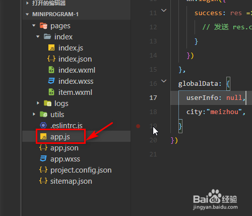252x216 pixels.
Task: Fold the globalData block at line 16
Action: (x=164, y=81)
